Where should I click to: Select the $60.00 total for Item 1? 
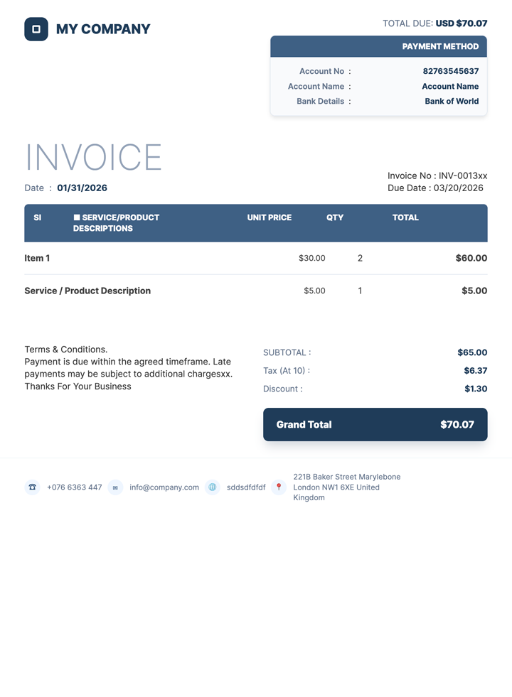coord(471,258)
